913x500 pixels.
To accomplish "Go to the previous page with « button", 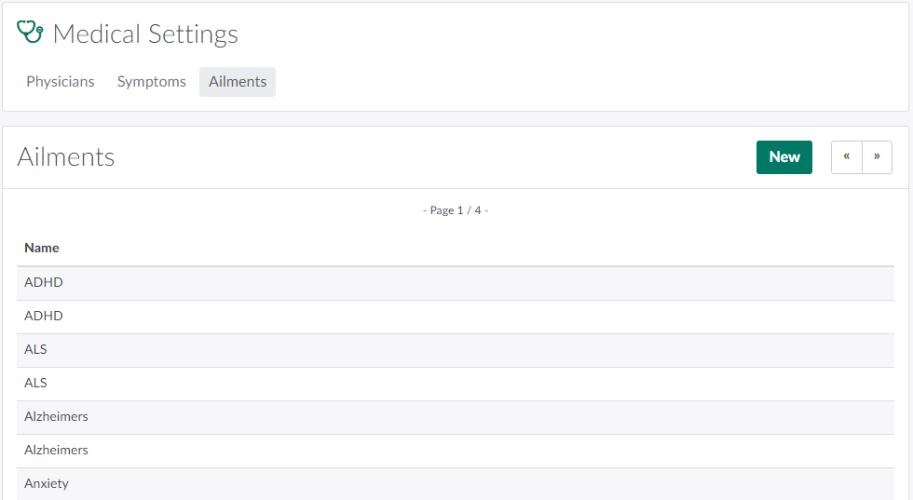I will [846, 157].
